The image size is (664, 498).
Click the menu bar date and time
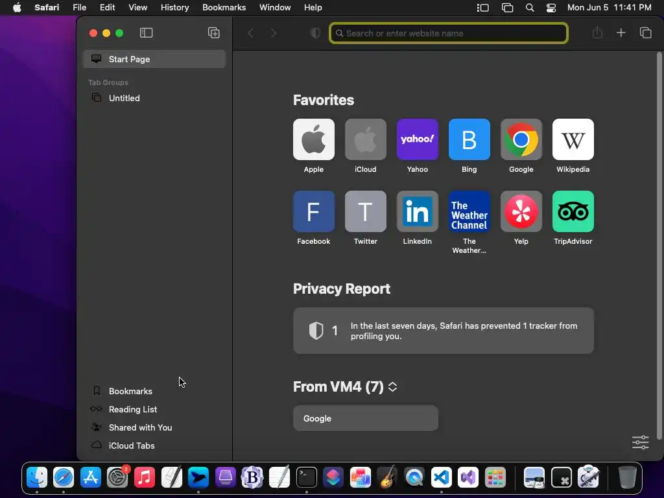point(609,8)
